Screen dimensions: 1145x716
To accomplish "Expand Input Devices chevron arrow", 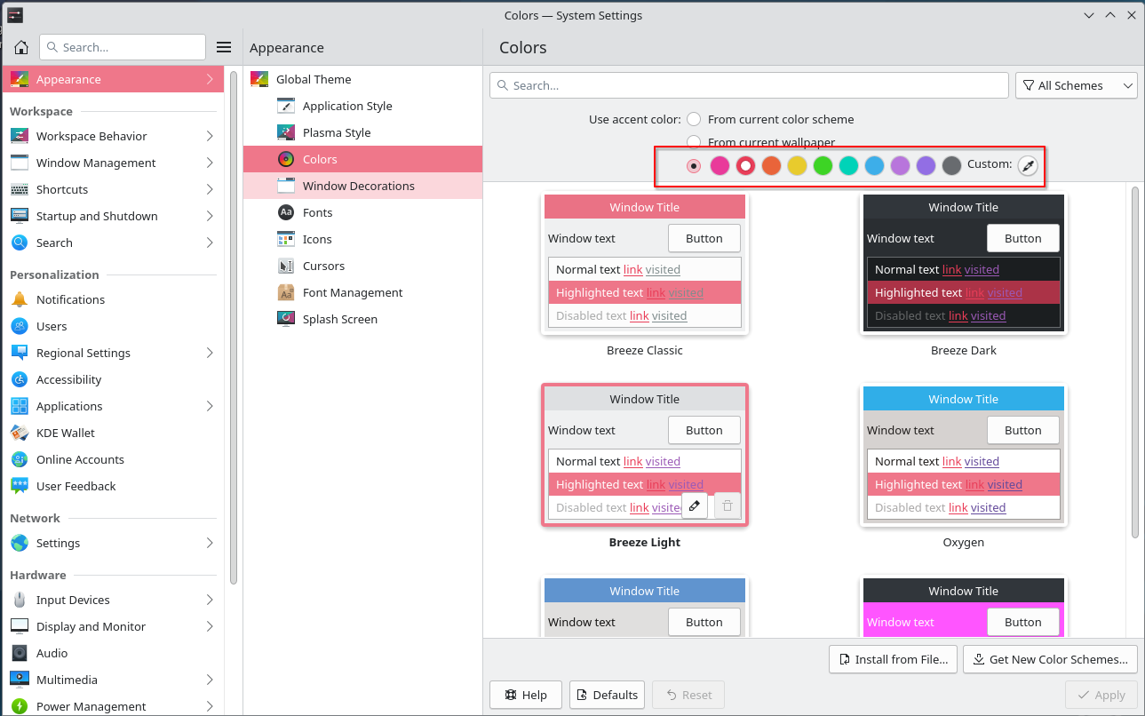I will (210, 600).
